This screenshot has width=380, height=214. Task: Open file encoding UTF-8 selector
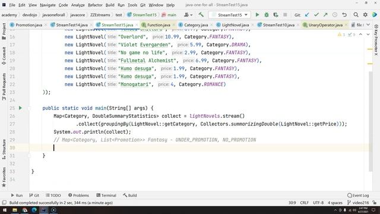pos(318,203)
